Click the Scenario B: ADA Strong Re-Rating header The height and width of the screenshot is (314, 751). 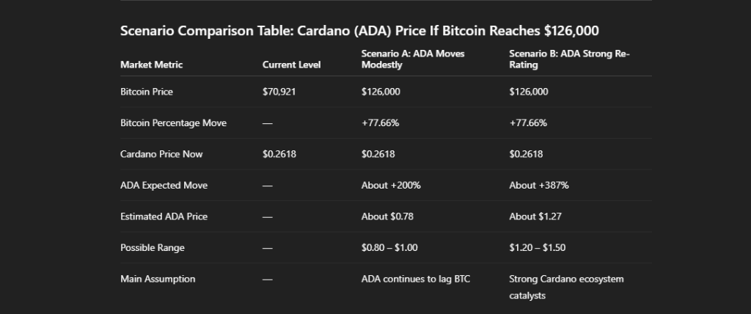point(569,59)
